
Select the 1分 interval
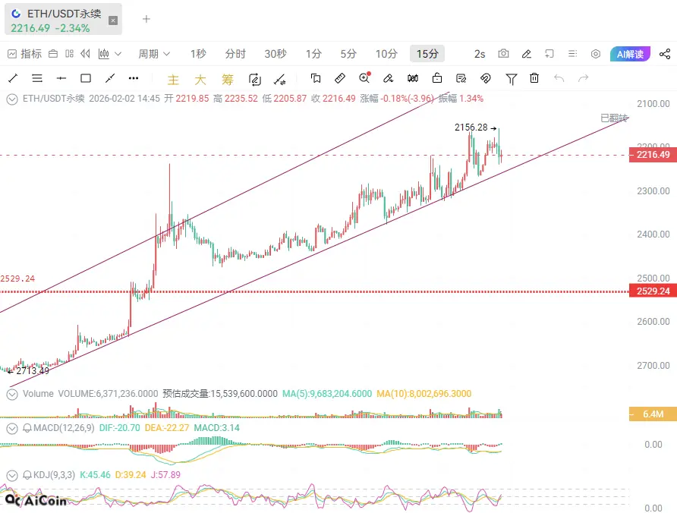tap(313, 54)
